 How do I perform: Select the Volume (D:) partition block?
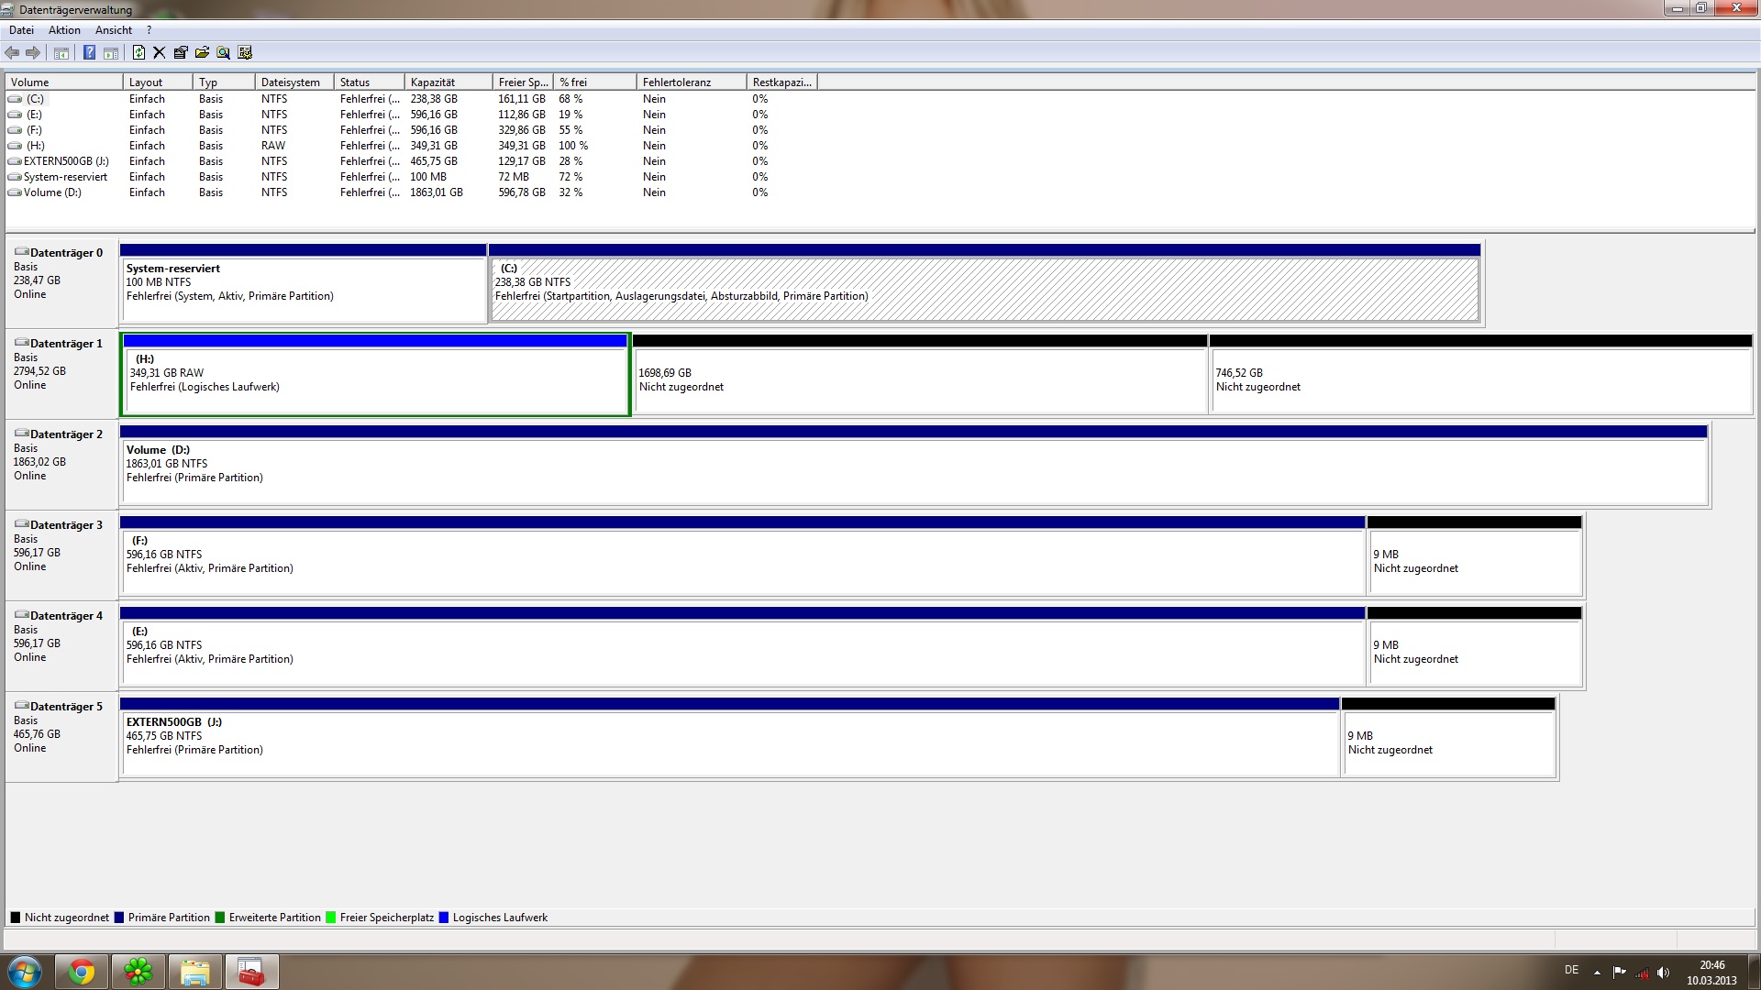tap(914, 469)
